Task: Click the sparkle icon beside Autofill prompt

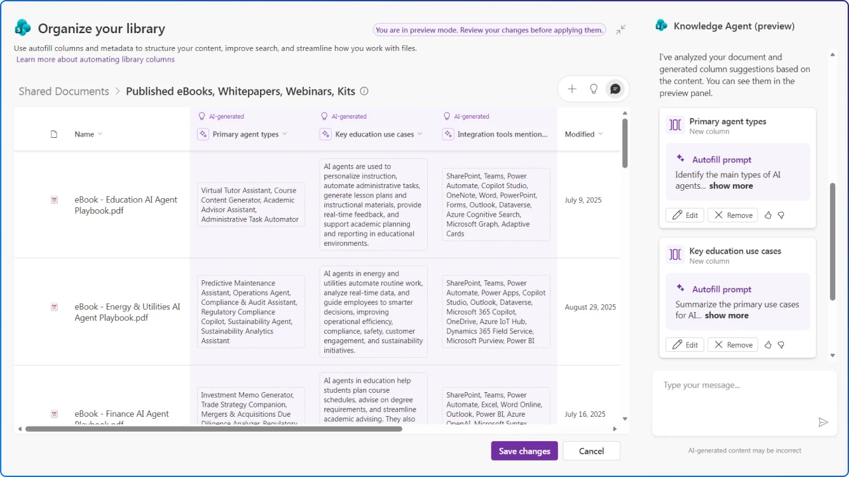Action: click(x=681, y=159)
